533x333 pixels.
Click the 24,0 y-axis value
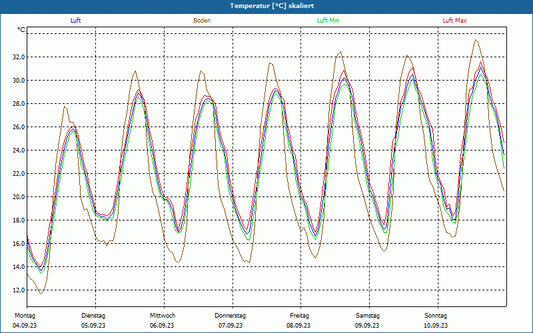click(19, 151)
